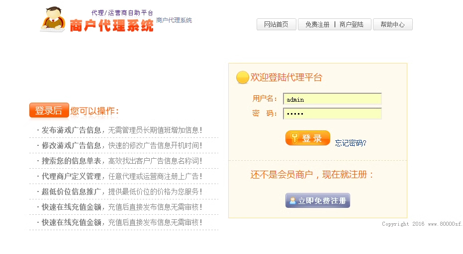Focus the 用户名 input field
The height and width of the screenshot is (254, 463).
(x=332, y=99)
